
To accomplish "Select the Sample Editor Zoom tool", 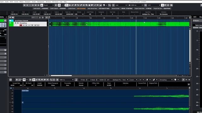I will [x=39, y=80].
